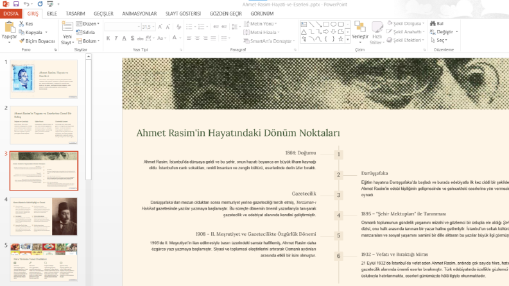Click Yeni Slayt new slide icon
The image size is (509, 286).
pyautogui.click(x=67, y=27)
